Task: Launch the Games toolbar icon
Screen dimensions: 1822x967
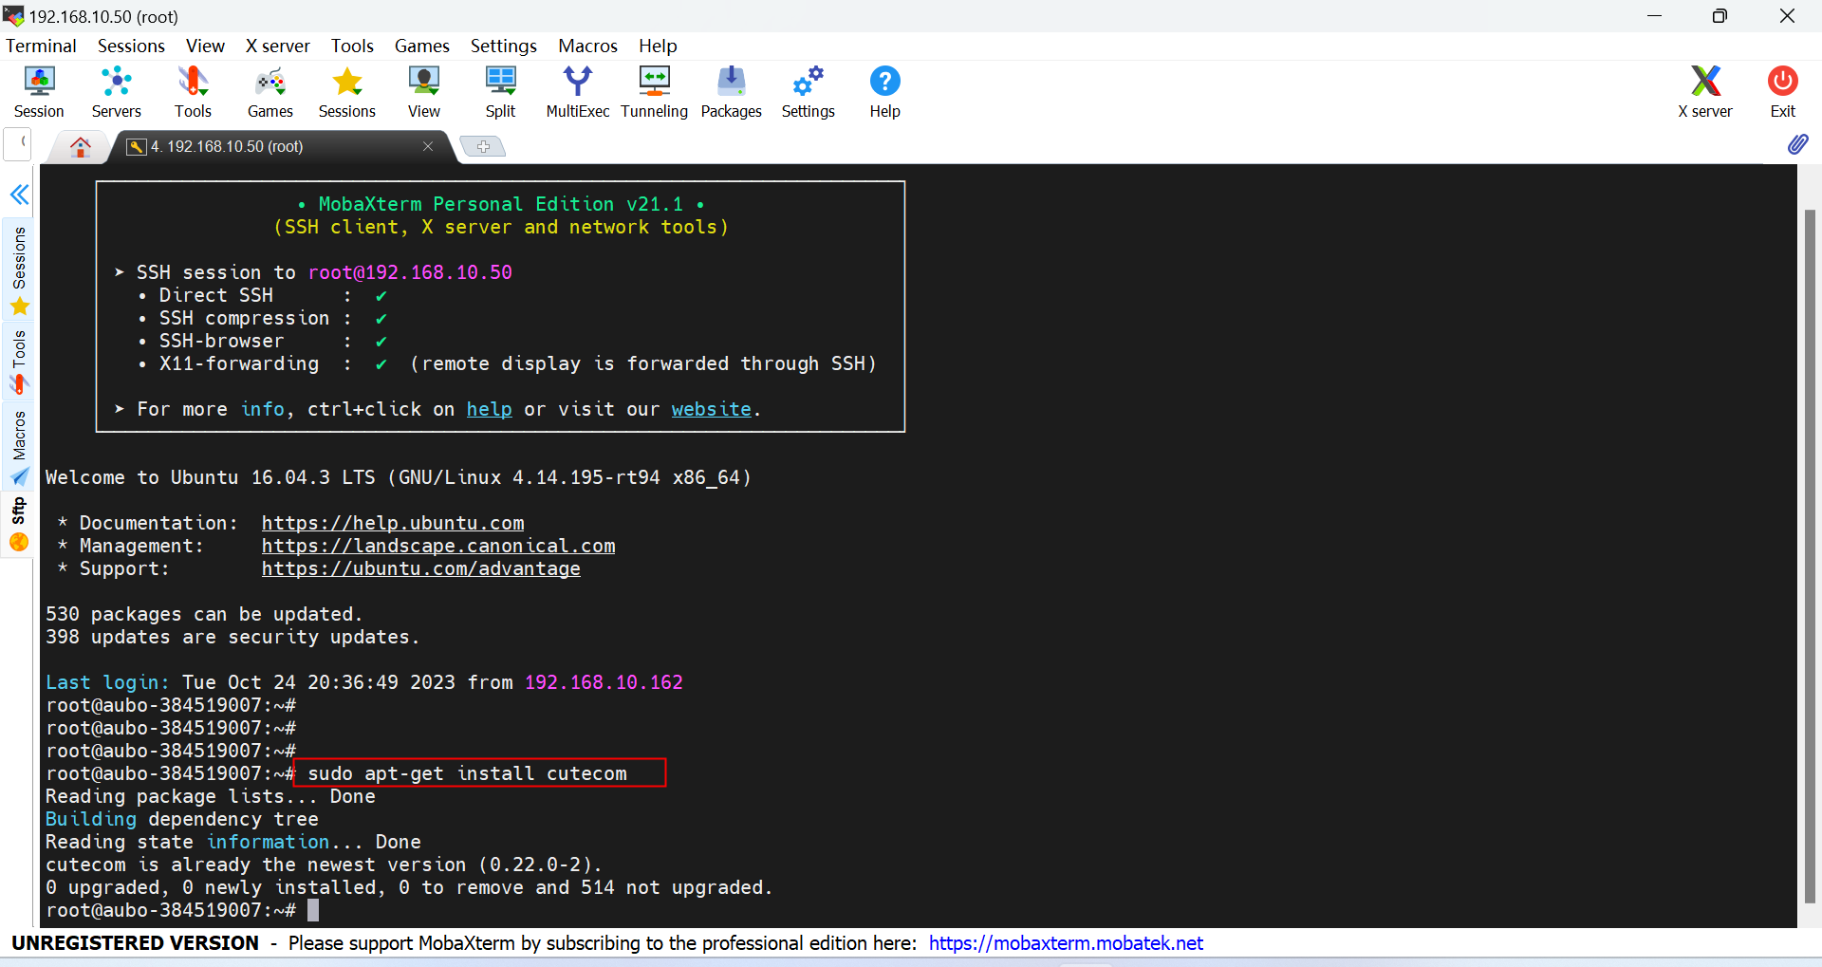Action: tap(270, 92)
